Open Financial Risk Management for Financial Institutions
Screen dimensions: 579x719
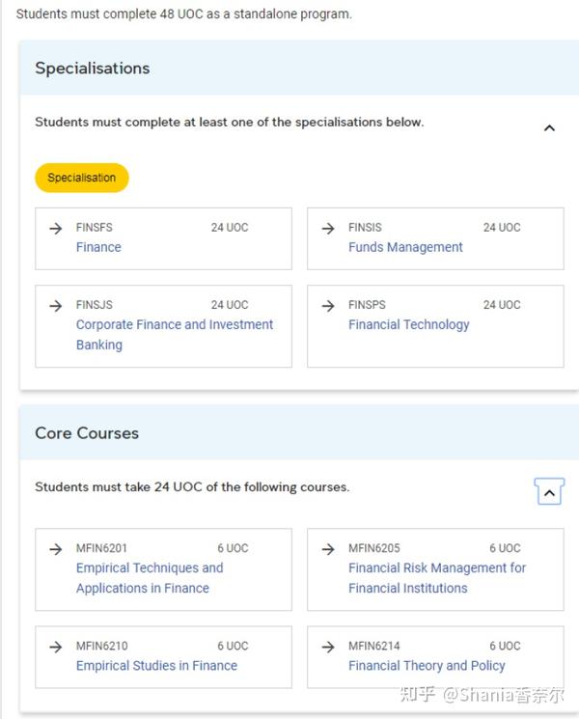(437, 578)
